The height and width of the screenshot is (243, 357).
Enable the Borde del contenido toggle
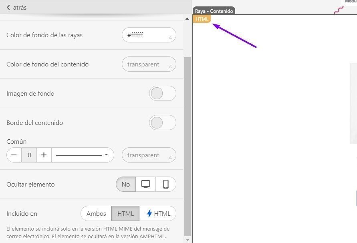tap(162, 123)
